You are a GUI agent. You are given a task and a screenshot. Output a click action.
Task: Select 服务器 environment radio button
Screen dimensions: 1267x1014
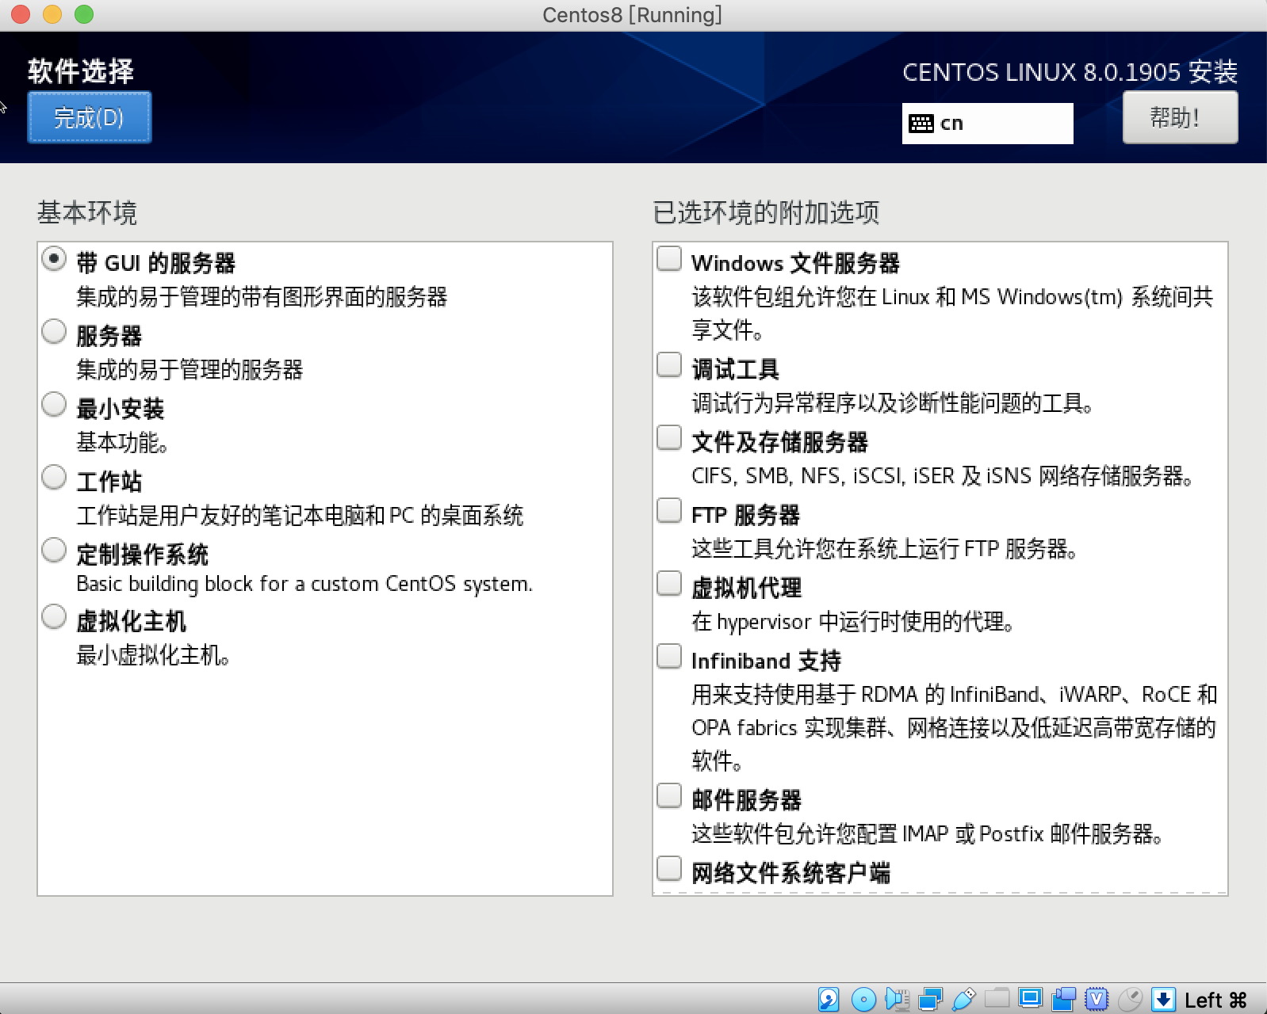point(54,332)
